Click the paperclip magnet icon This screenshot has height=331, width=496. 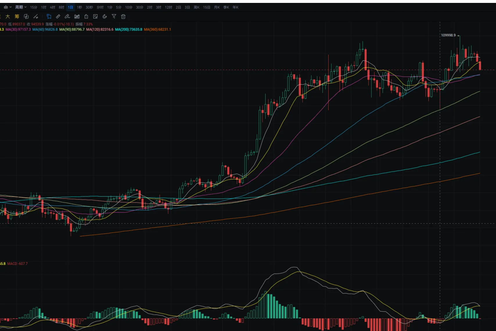(x=105, y=17)
